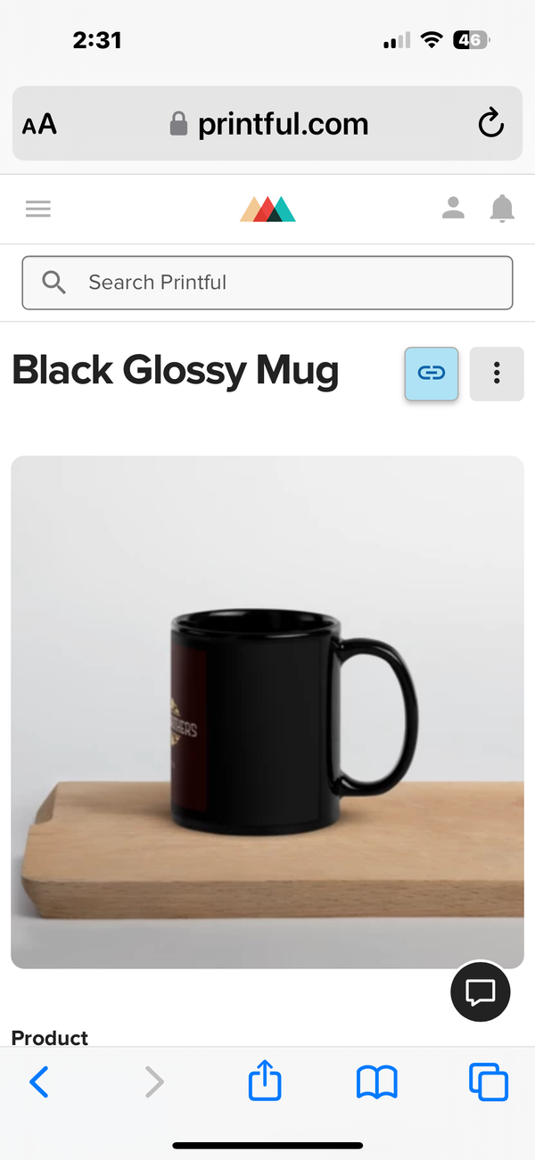The image size is (535, 1160).
Task: Click the magnifier icon in search bar
Action: tap(54, 283)
